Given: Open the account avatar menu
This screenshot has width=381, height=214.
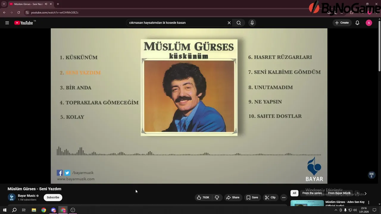Looking at the screenshot, I should (x=369, y=23).
